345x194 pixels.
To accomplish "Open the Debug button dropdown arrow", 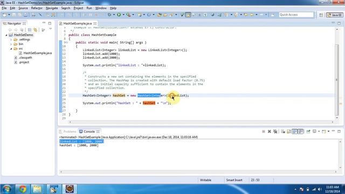I will [114, 15].
